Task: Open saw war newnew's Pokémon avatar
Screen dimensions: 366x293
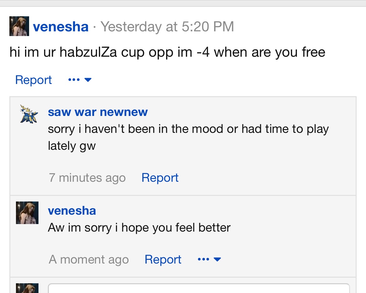Action: click(29, 114)
